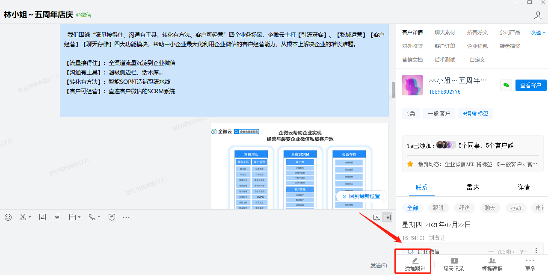Open the 自定义 tab
Image resolution: width=548 pixels, height=275 pixels.
pyautogui.click(x=477, y=60)
